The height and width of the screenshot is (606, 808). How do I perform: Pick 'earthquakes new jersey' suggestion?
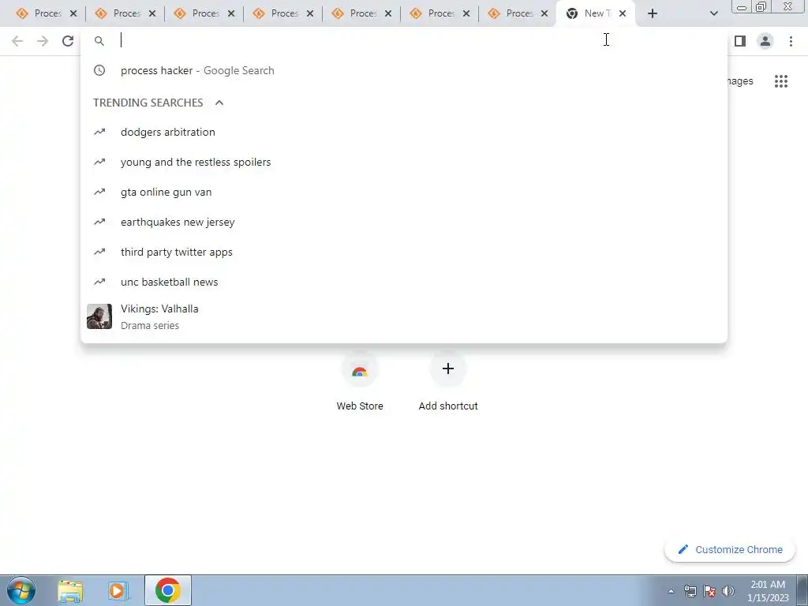(404, 222)
